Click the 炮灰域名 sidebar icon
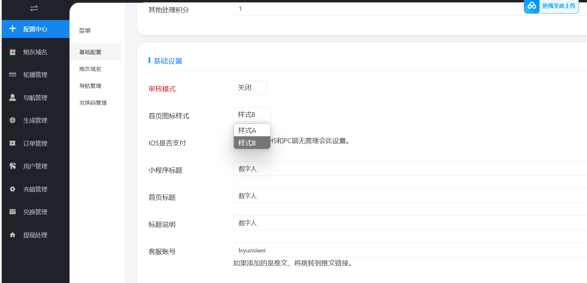587x283 pixels. coord(13,52)
